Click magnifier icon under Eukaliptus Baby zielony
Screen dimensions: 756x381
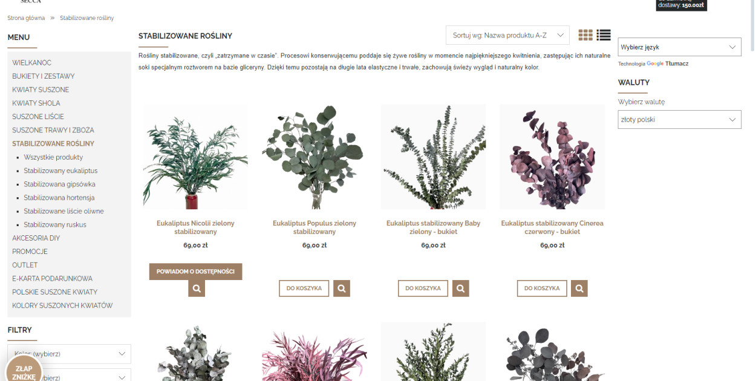coord(461,288)
